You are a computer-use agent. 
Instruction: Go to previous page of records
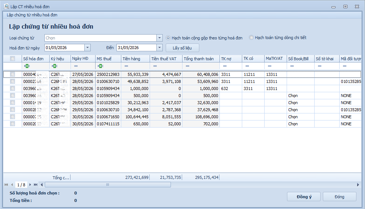(12, 185)
